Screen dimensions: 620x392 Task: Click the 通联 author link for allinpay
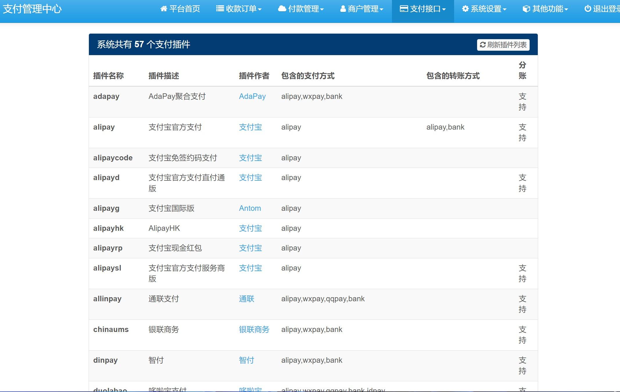point(246,299)
